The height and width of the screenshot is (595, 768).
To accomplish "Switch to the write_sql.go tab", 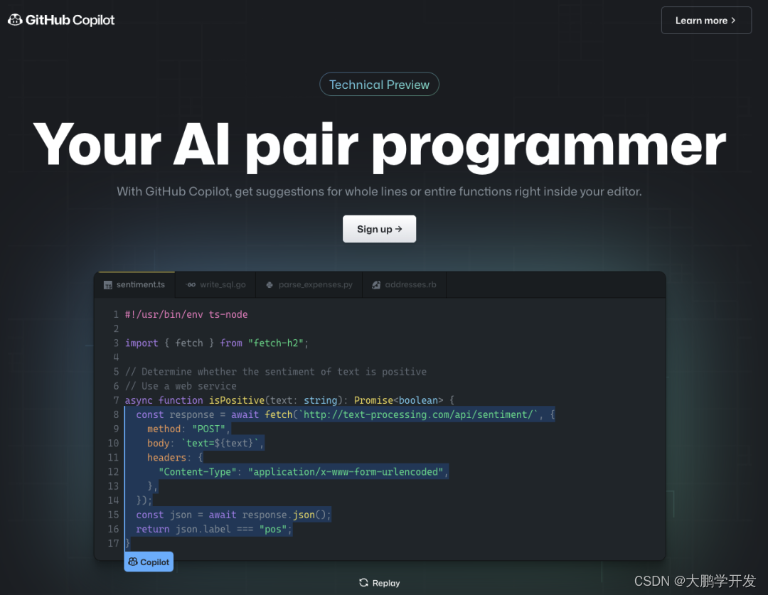I will pyautogui.click(x=215, y=284).
